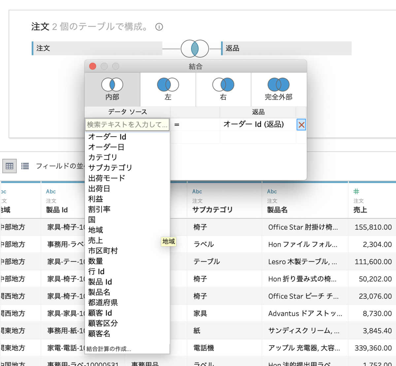Switch to grid view of data preview
The image size is (396, 366).
point(10,166)
